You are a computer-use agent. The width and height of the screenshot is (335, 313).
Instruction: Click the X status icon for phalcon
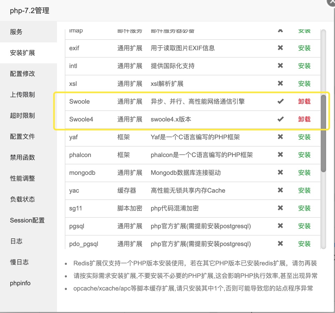point(280,154)
